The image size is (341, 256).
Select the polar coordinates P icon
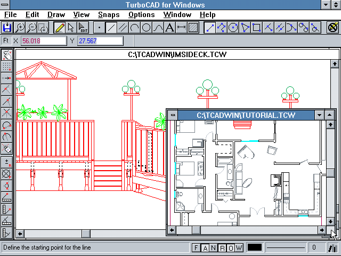point(7,174)
